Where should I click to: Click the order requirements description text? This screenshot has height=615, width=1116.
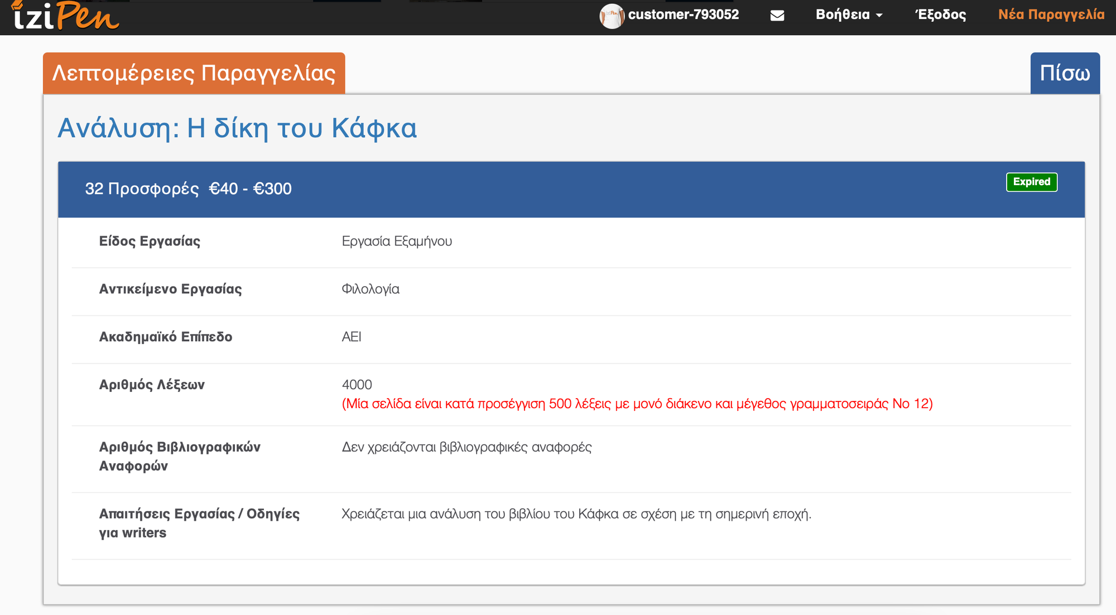(x=576, y=514)
